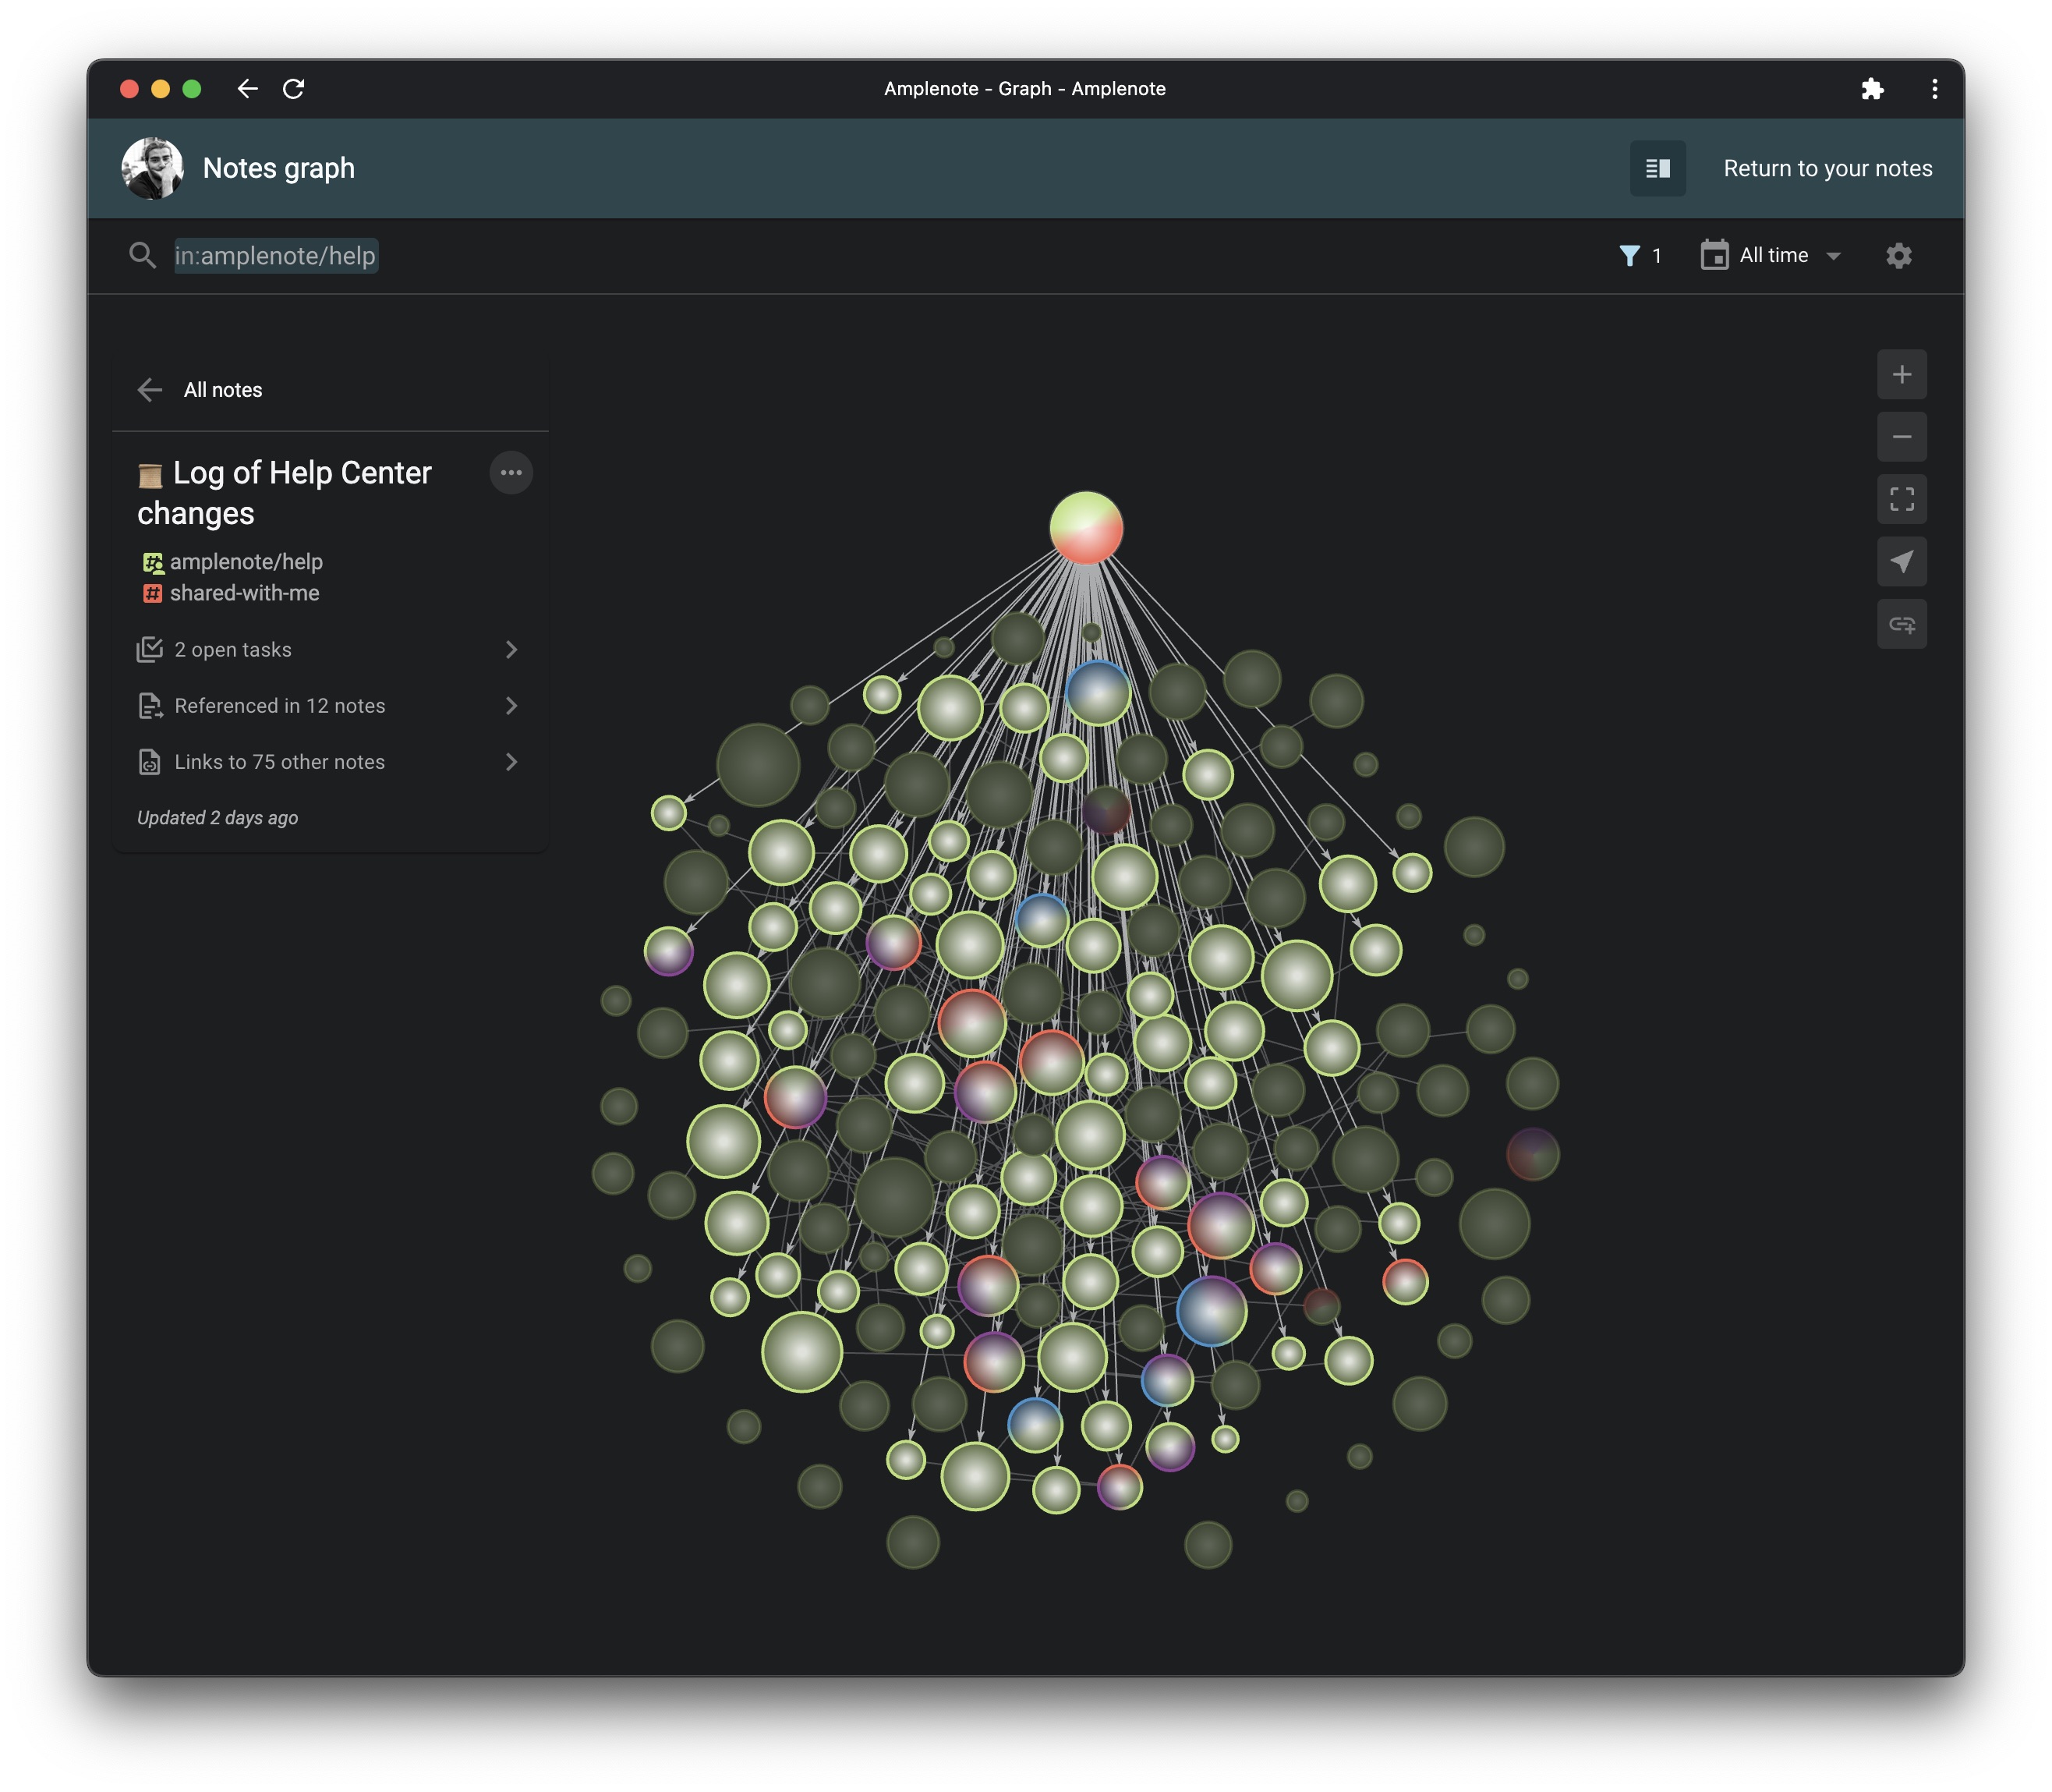Click the open tasks checklist icon
This screenshot has width=2052, height=1792.
pyautogui.click(x=150, y=650)
